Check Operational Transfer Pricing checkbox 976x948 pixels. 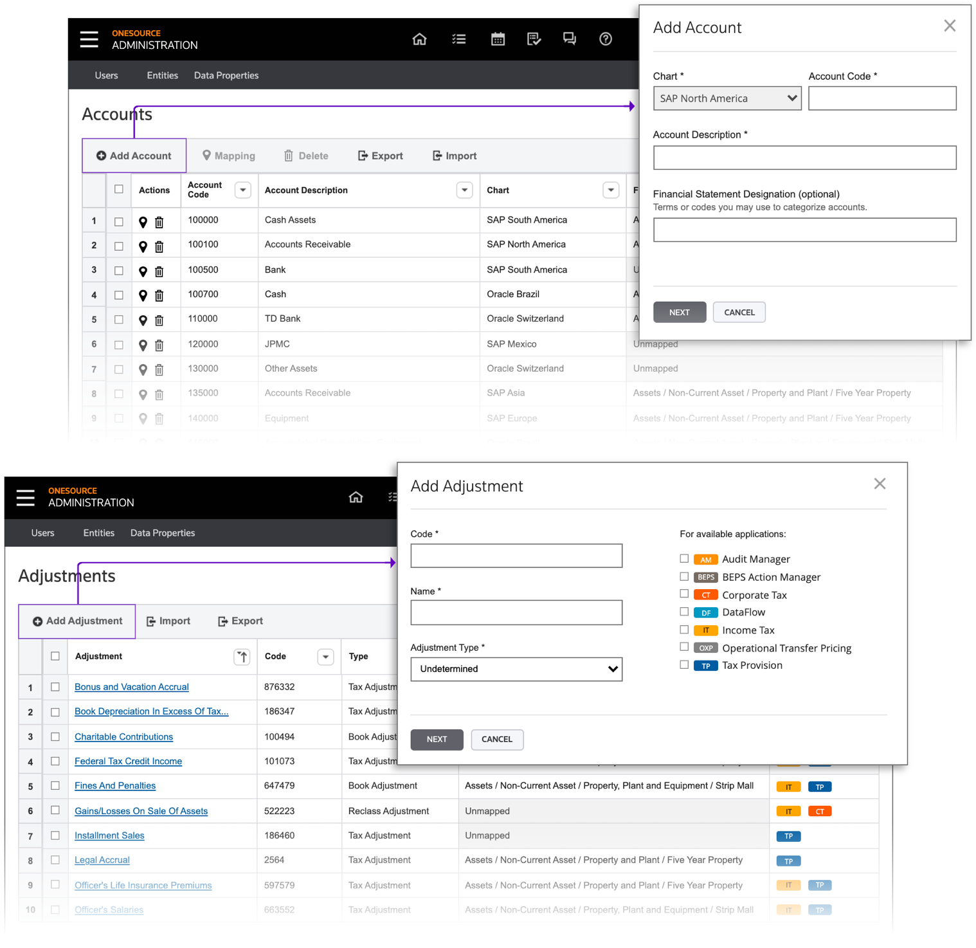(x=684, y=647)
